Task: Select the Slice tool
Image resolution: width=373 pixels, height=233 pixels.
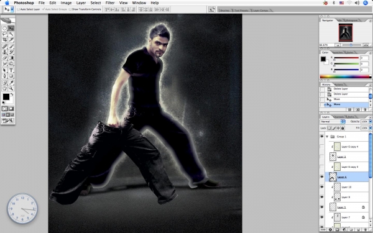Action: click(11, 40)
